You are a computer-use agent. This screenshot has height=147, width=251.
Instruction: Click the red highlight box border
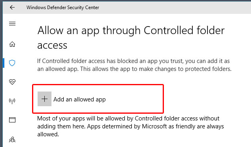coord(98,85)
